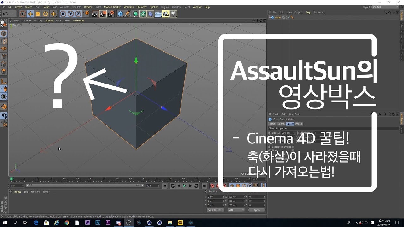Viewport: 404px width, 227px height.
Task: Open the Mesh menu
Action: pos(46,7)
